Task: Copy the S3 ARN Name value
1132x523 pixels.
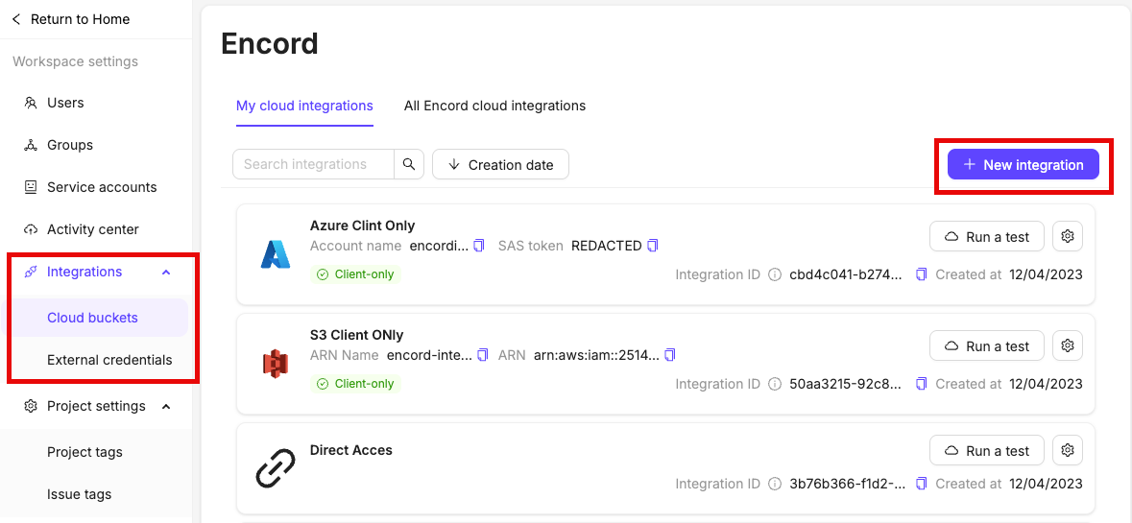Action: [483, 356]
